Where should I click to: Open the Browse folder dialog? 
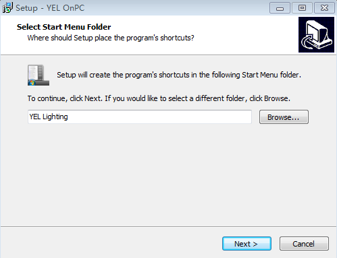284,117
